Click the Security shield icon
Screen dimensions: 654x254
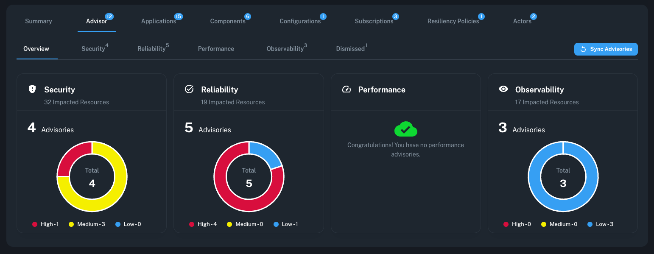tap(32, 89)
